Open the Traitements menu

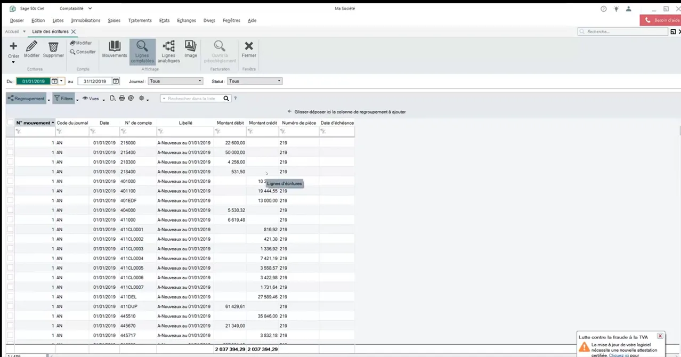pyautogui.click(x=140, y=20)
